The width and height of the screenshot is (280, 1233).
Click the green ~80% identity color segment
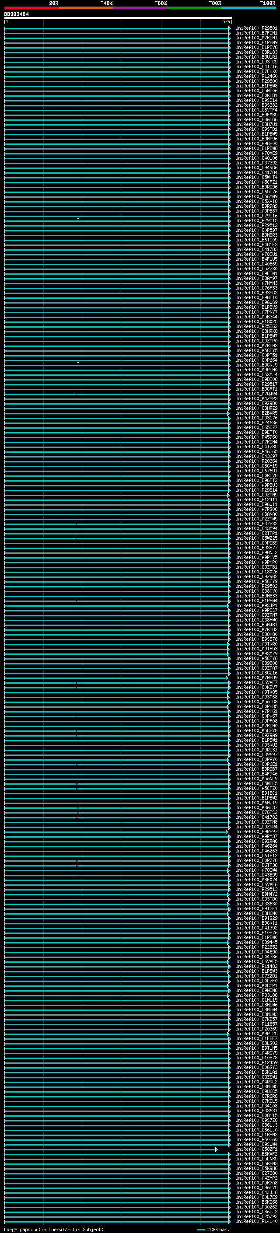(194, 8)
